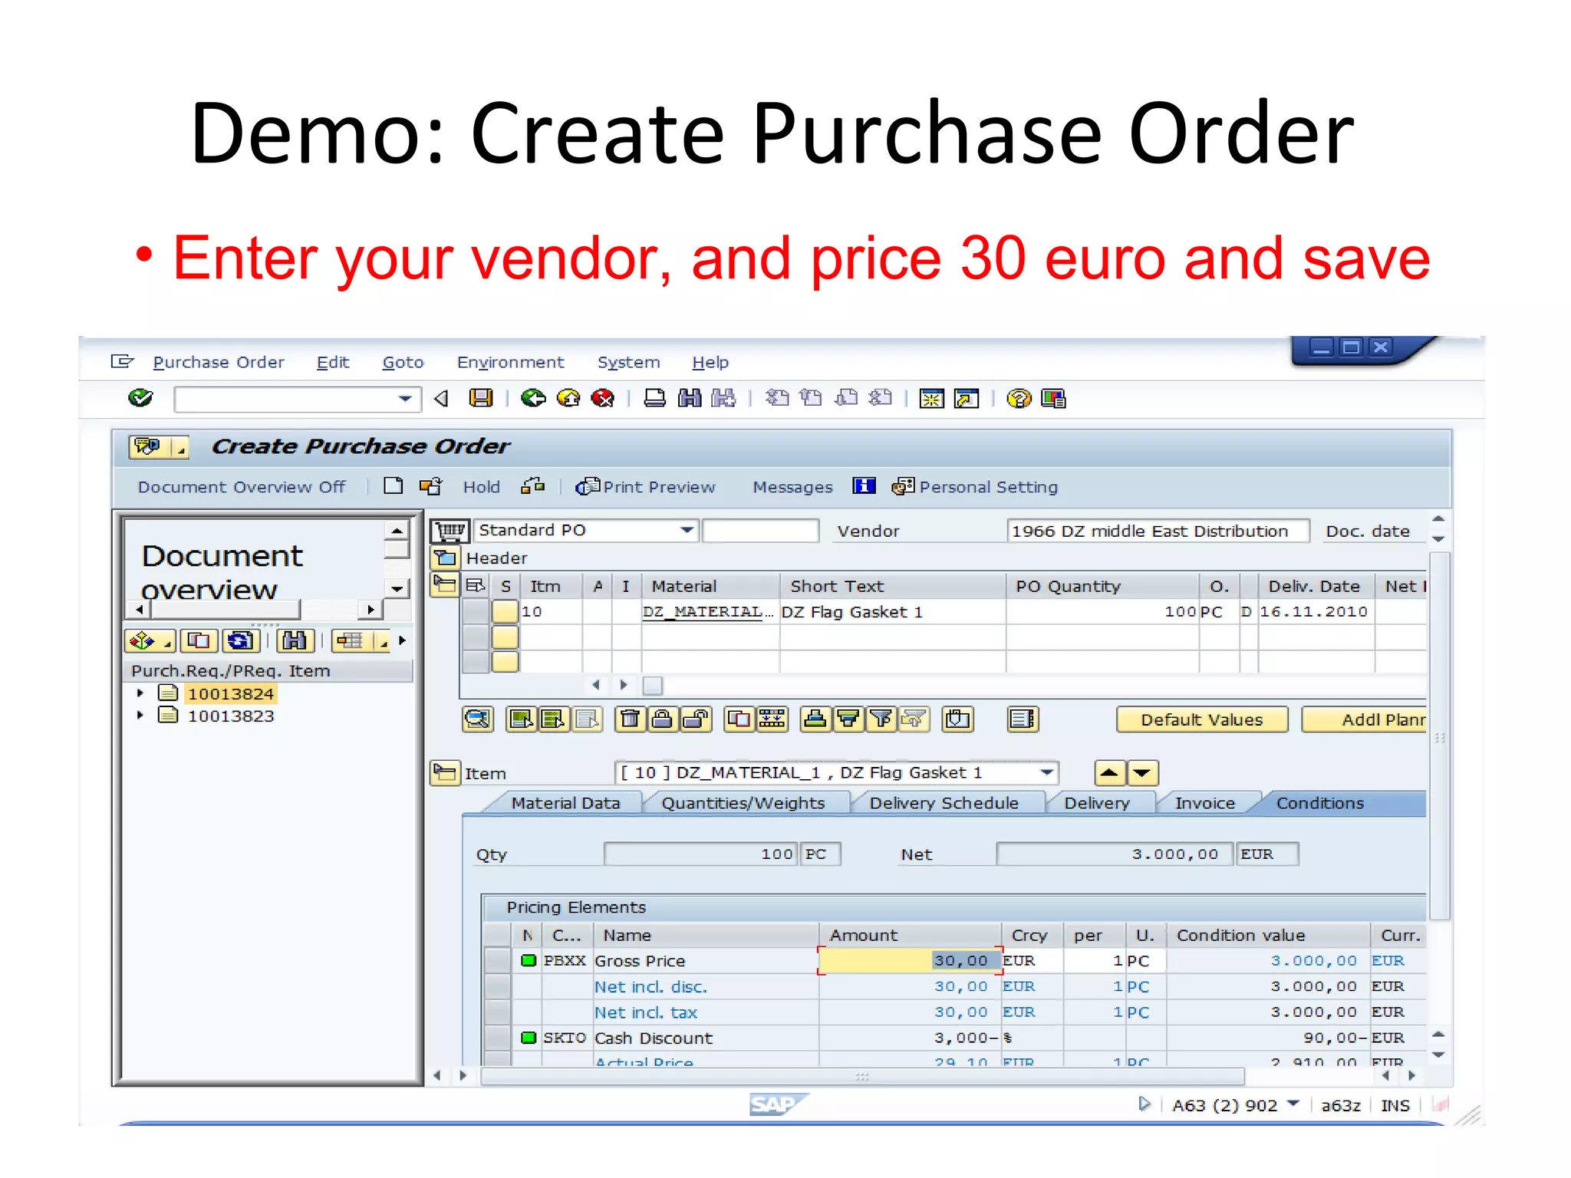Click the Personal Setting button

(975, 486)
